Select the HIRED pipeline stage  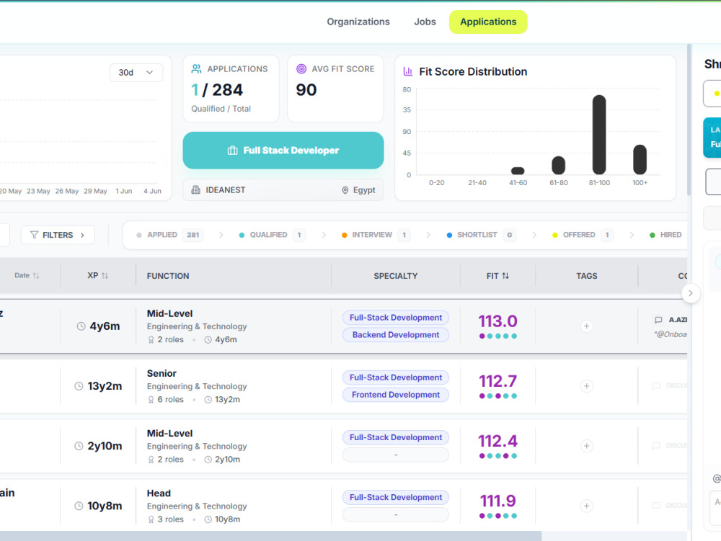tap(665, 235)
